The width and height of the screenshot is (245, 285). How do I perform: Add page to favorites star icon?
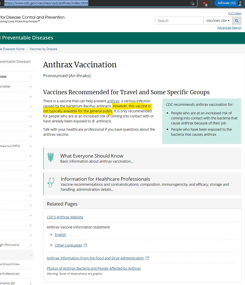pos(192,3)
